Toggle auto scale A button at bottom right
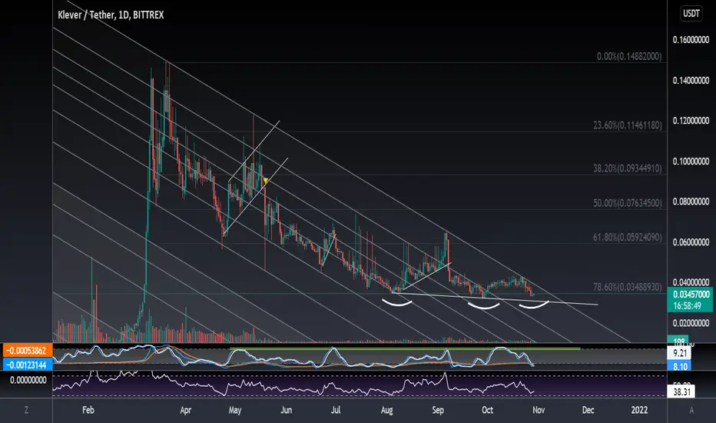Image resolution: width=716 pixels, height=423 pixels. [691, 410]
